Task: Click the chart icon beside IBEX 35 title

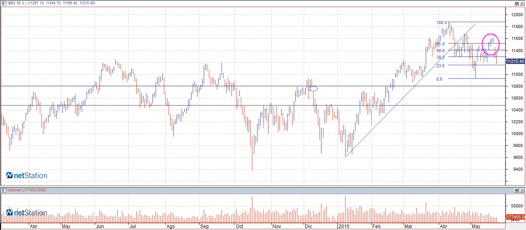Action: (4, 3)
